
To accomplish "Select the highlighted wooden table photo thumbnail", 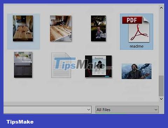I will (x=23, y=28).
